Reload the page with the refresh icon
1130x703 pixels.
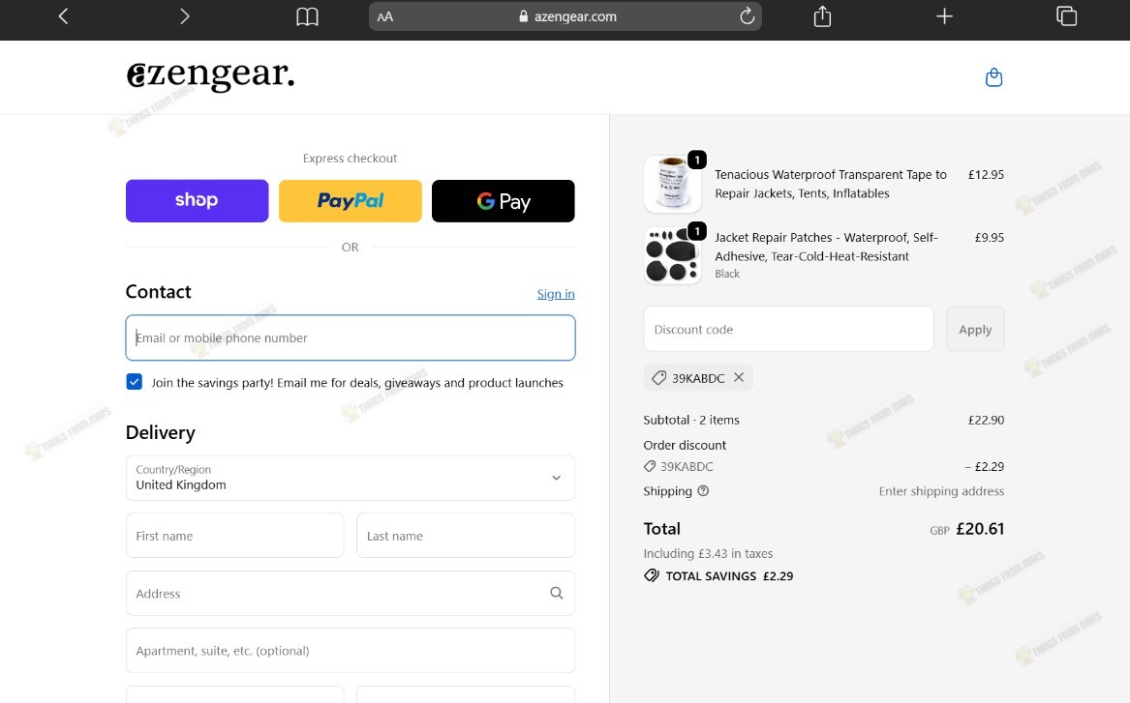point(748,15)
